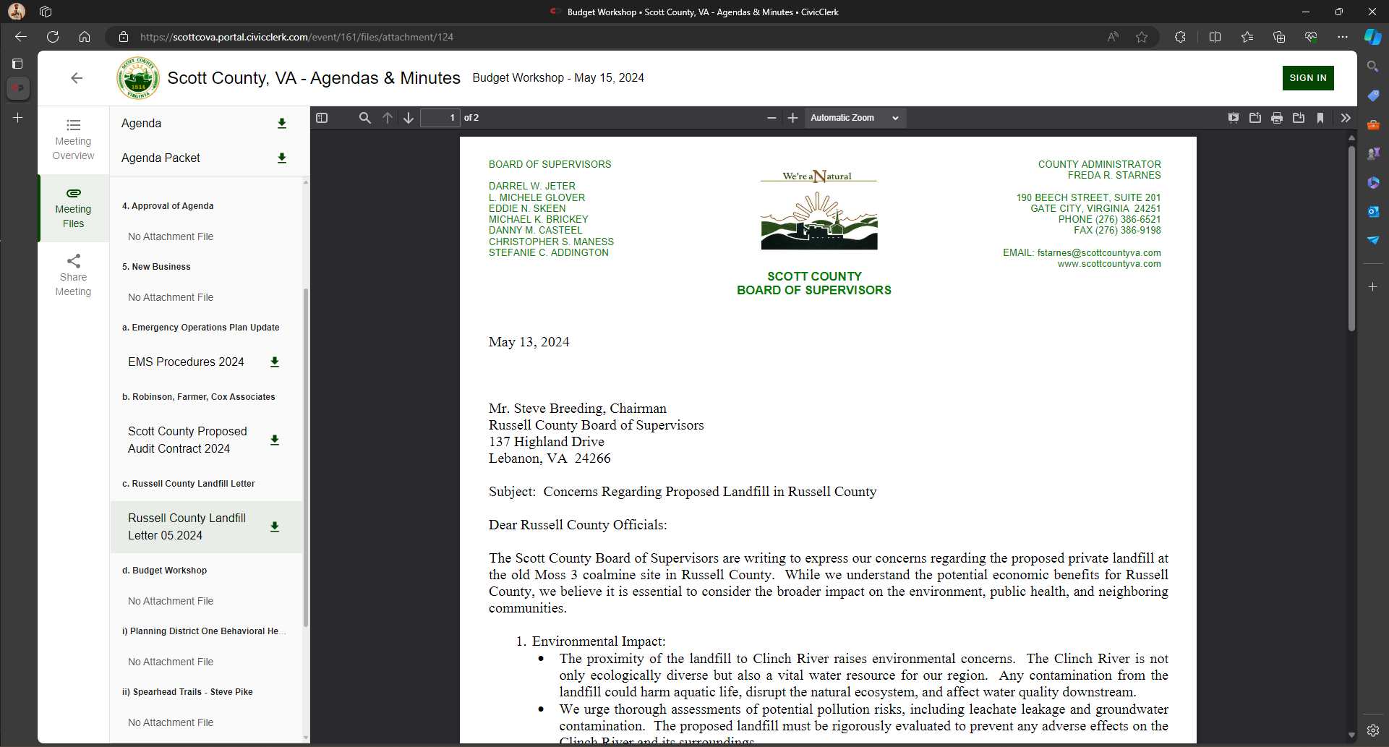1389x747 pixels.
Task: Download EMS Procedures 2024 attachment
Action: [275, 362]
